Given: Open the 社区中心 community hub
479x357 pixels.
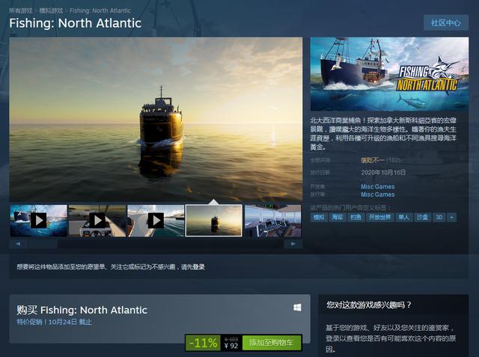Looking at the screenshot, I should [x=446, y=23].
